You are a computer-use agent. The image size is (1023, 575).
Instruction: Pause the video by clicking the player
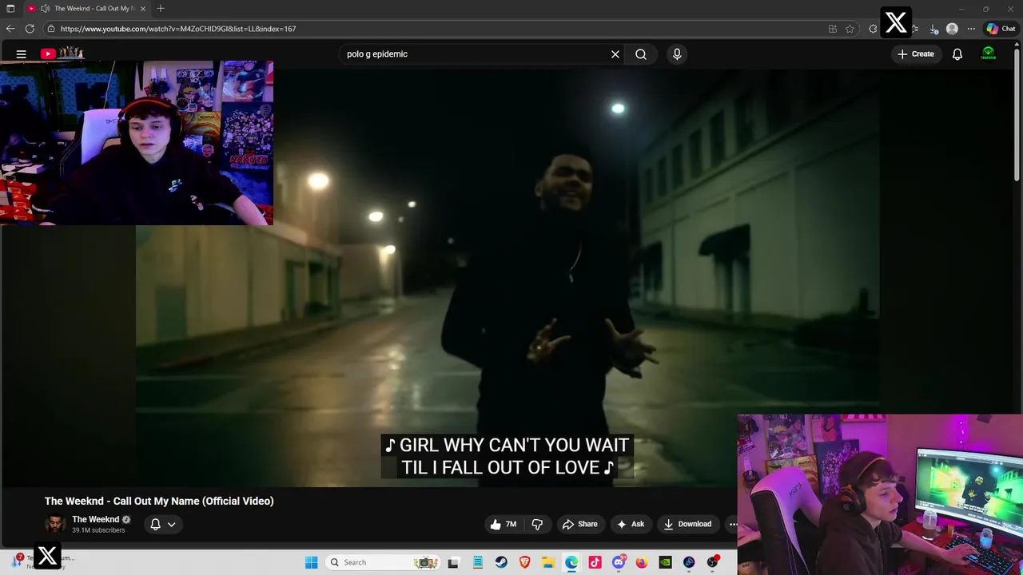pos(508,280)
